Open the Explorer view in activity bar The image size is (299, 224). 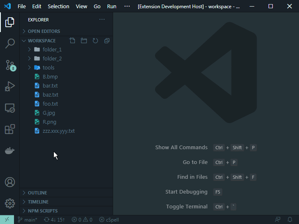10,22
